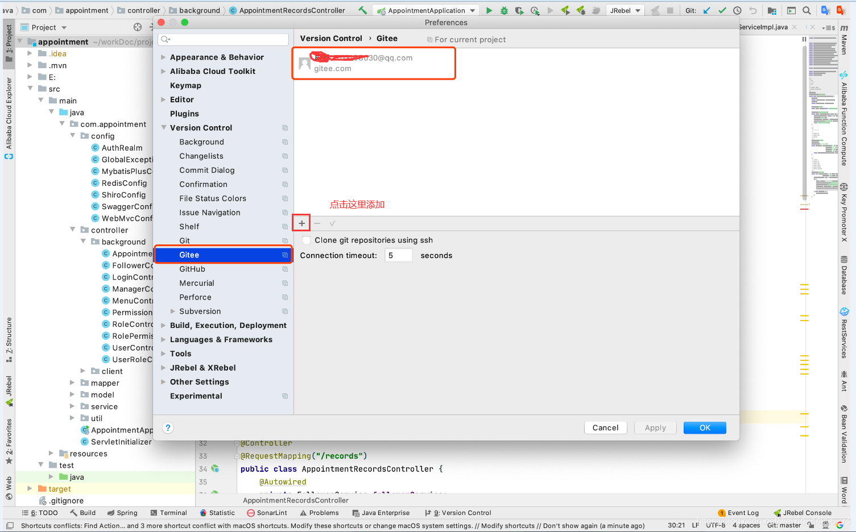
Task: Open the Problems tool window
Action: 319,513
